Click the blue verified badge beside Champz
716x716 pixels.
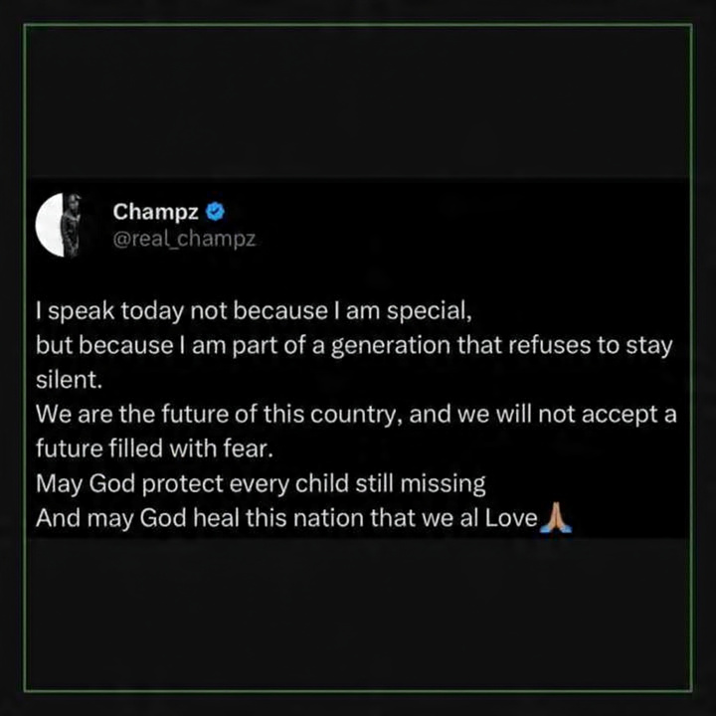[215, 211]
